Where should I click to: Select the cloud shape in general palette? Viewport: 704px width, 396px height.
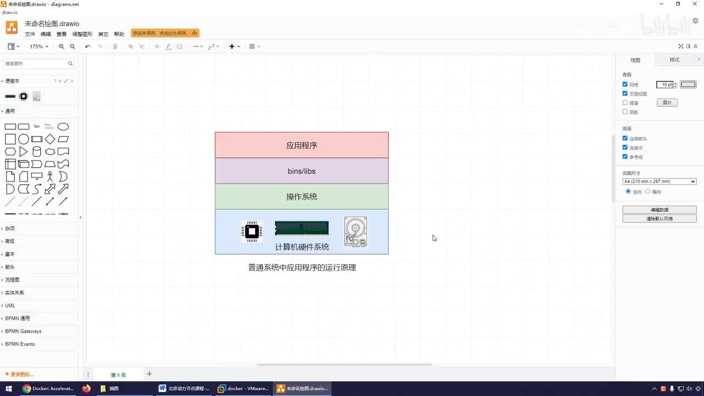[x=50, y=152]
